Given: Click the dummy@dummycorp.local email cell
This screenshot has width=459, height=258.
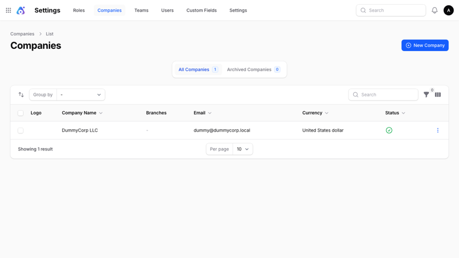Looking at the screenshot, I should 222,130.
